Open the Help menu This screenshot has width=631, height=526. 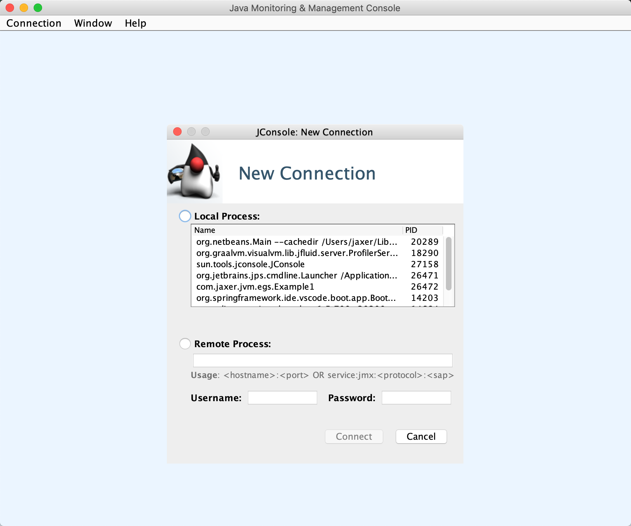[x=135, y=23]
